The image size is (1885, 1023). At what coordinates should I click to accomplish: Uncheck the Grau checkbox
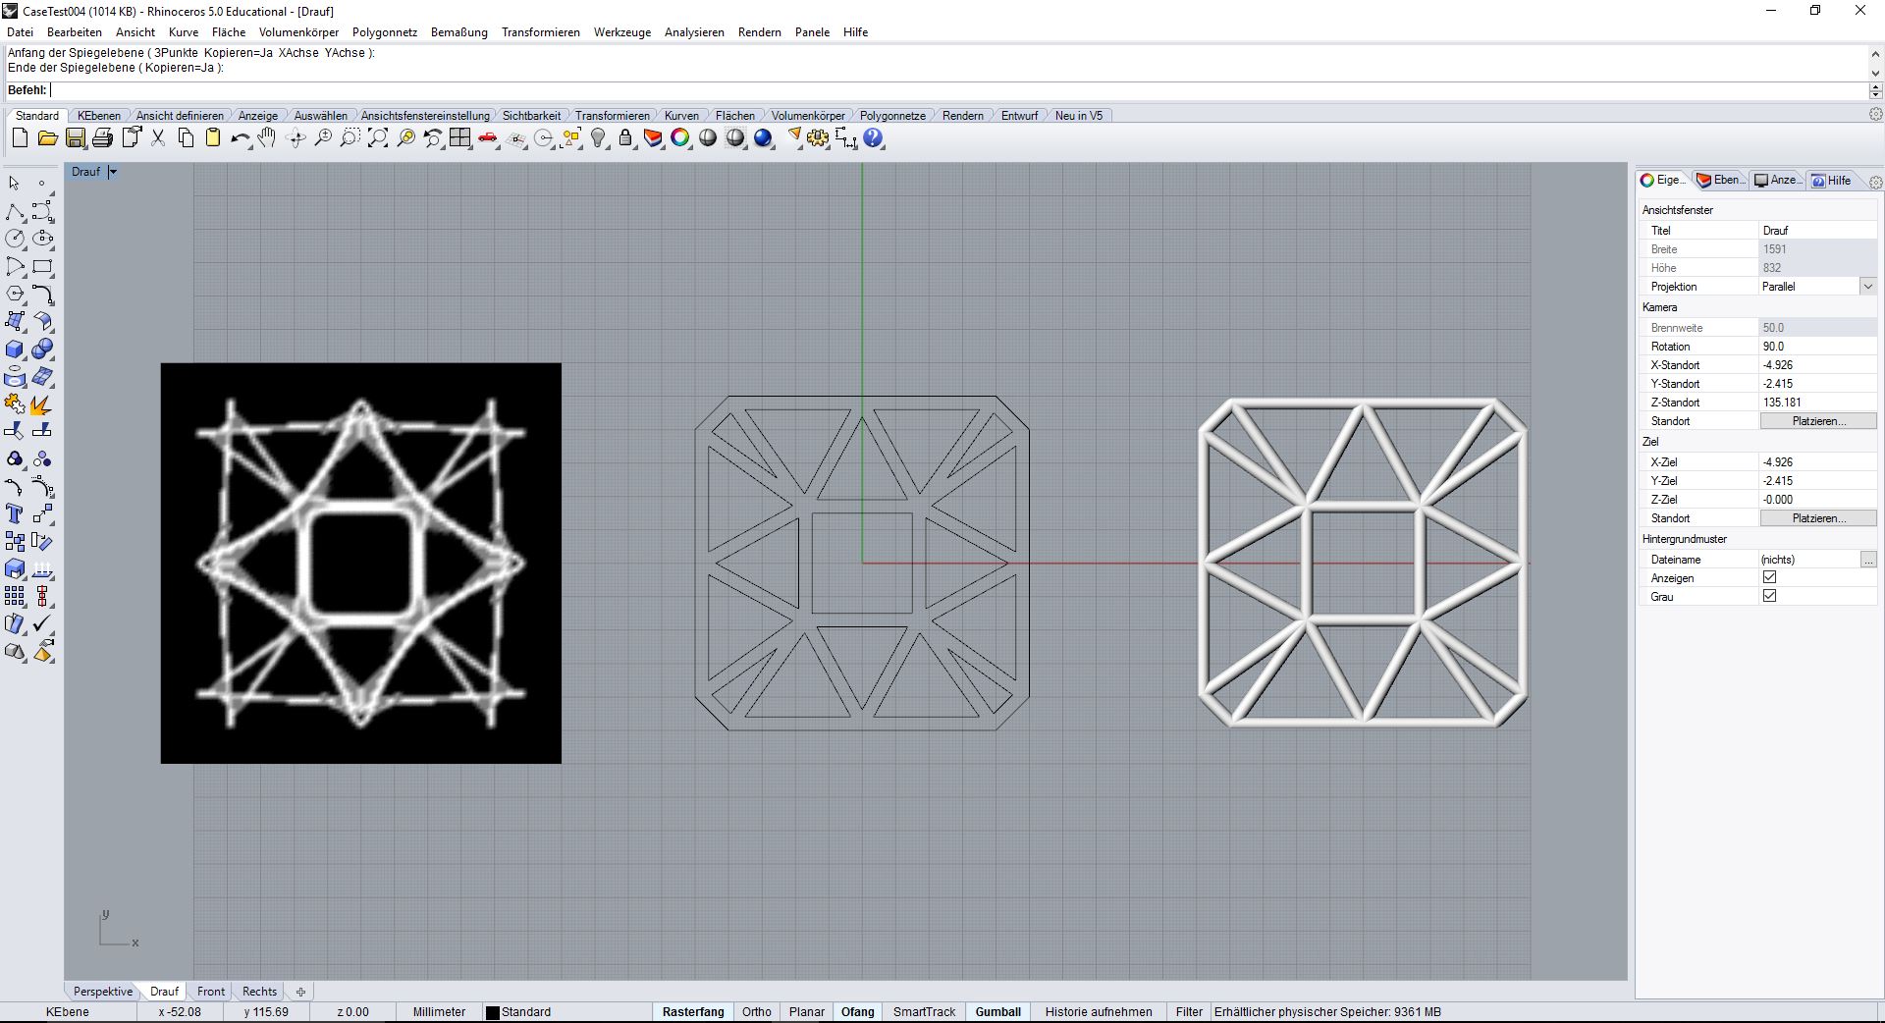[x=1769, y=597]
